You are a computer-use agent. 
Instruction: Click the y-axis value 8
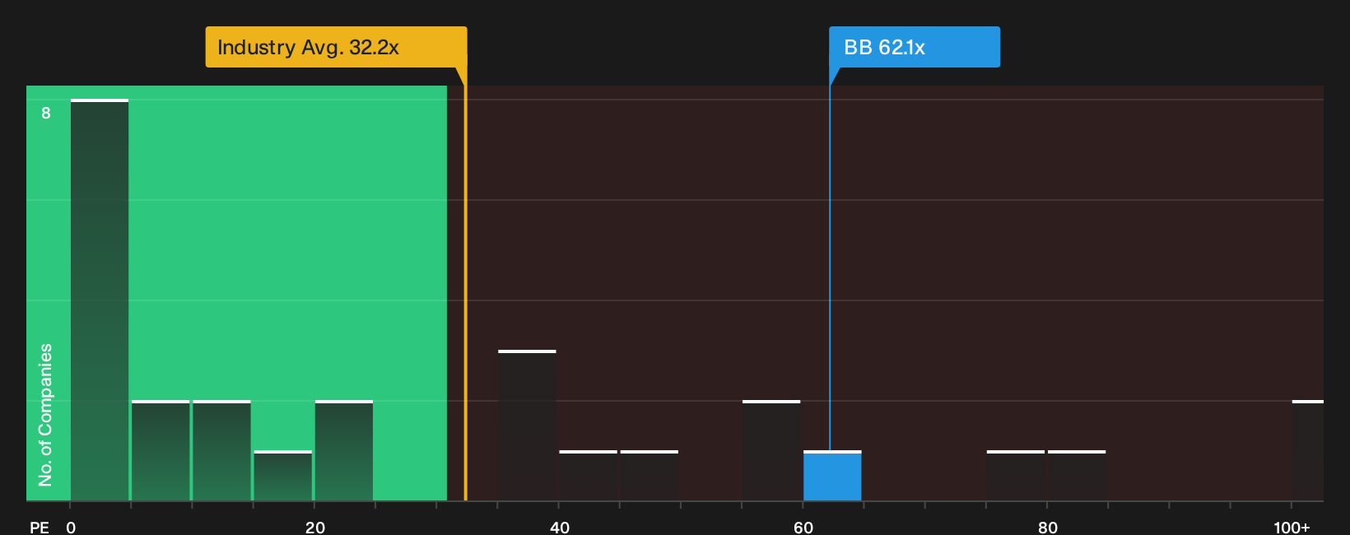(46, 113)
